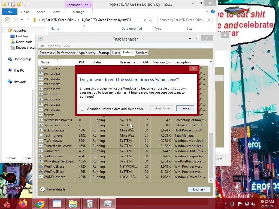Viewport: 279px width, 209px height.
Task: Sort process list by Name column
Action: tap(57, 62)
